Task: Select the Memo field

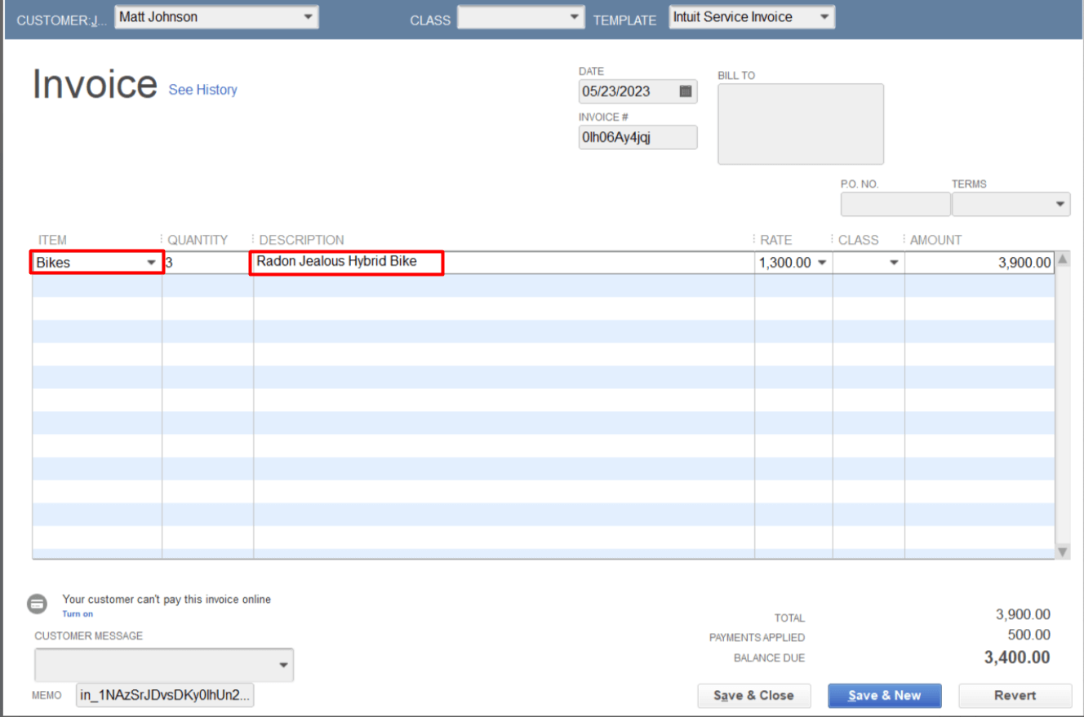Action: [x=163, y=695]
